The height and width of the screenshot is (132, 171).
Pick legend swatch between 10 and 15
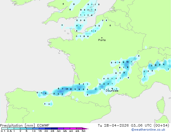(x=36, y=128)
